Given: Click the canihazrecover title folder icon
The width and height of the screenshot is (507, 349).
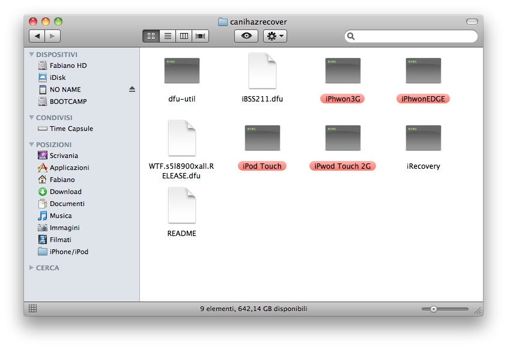Looking at the screenshot, I should point(222,22).
